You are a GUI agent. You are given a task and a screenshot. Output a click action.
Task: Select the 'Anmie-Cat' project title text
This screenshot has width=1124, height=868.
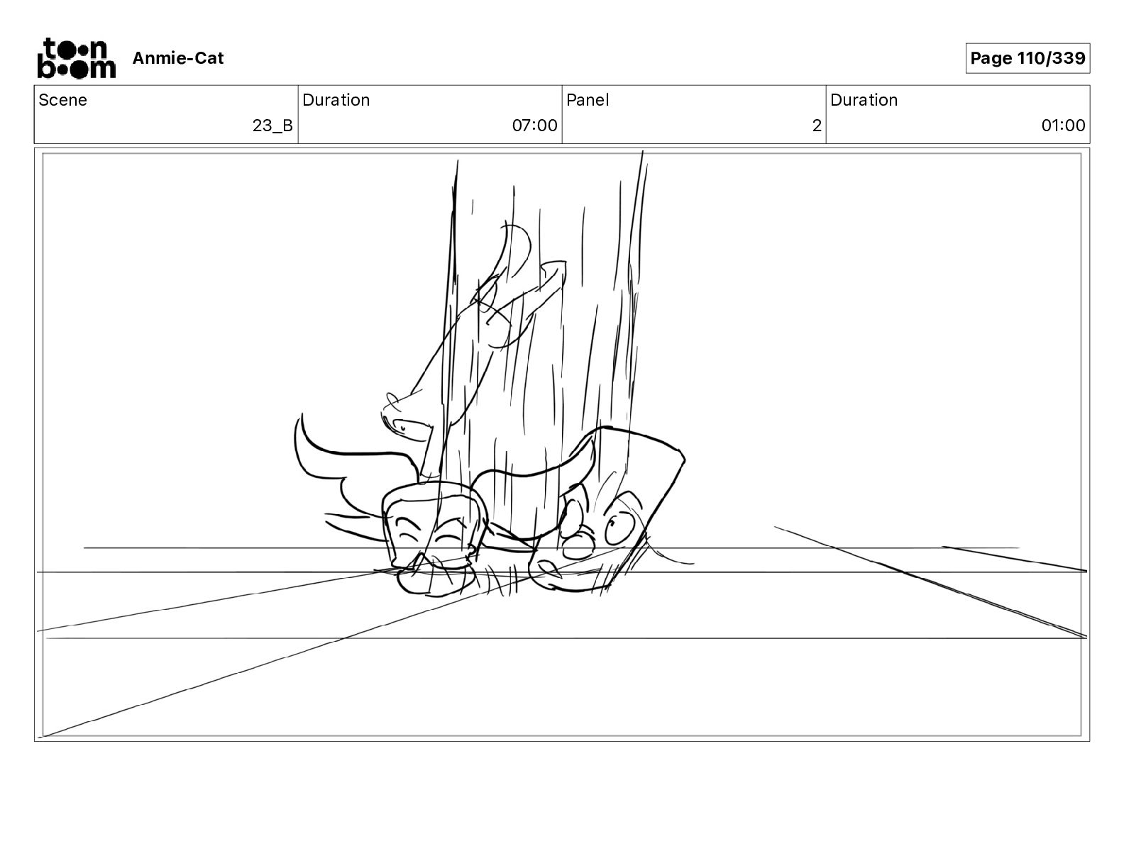coord(178,58)
